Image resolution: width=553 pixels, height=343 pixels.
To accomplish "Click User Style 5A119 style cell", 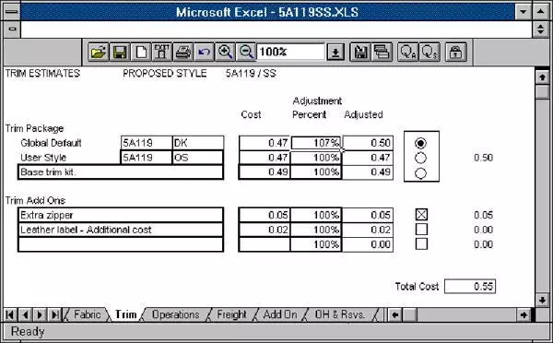I will [147, 158].
